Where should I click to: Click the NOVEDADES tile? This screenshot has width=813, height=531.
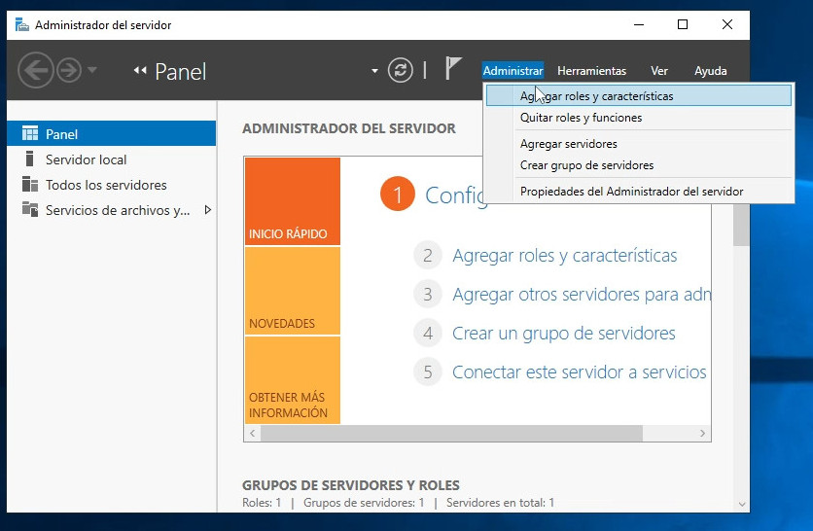click(292, 291)
